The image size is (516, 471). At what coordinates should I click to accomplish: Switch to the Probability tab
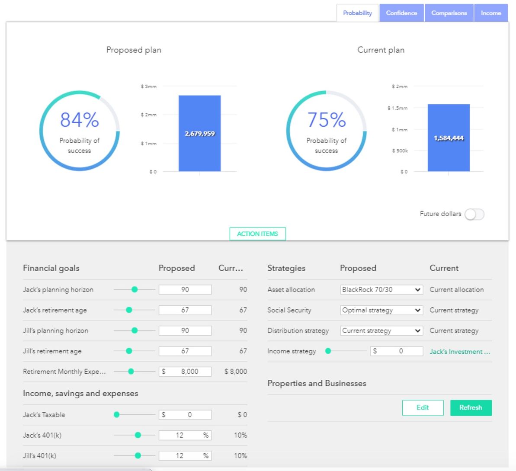point(357,13)
